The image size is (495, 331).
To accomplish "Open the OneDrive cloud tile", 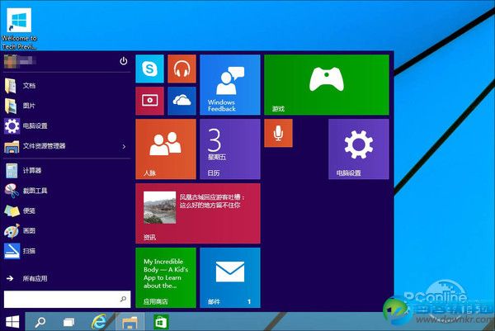I will [181, 101].
